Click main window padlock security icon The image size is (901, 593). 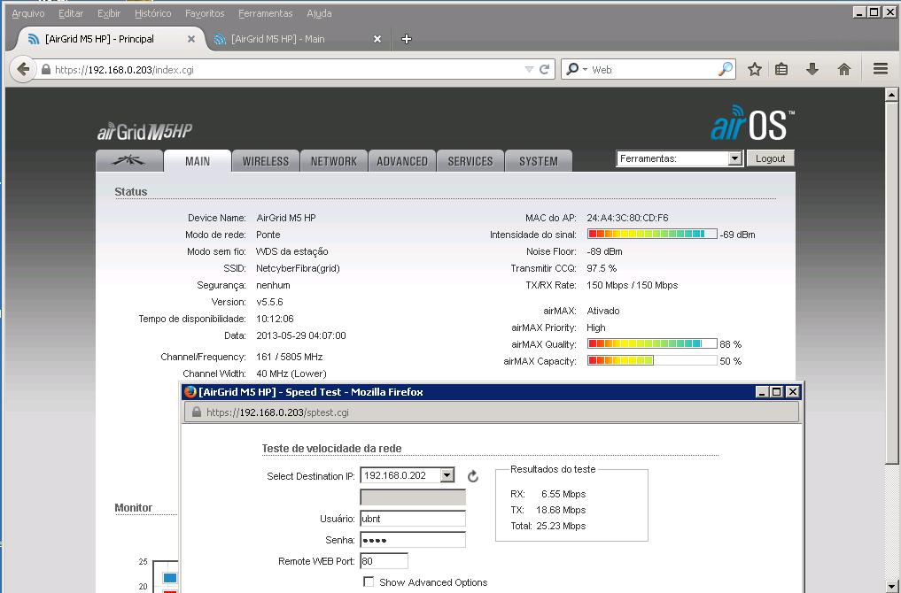(x=46, y=69)
